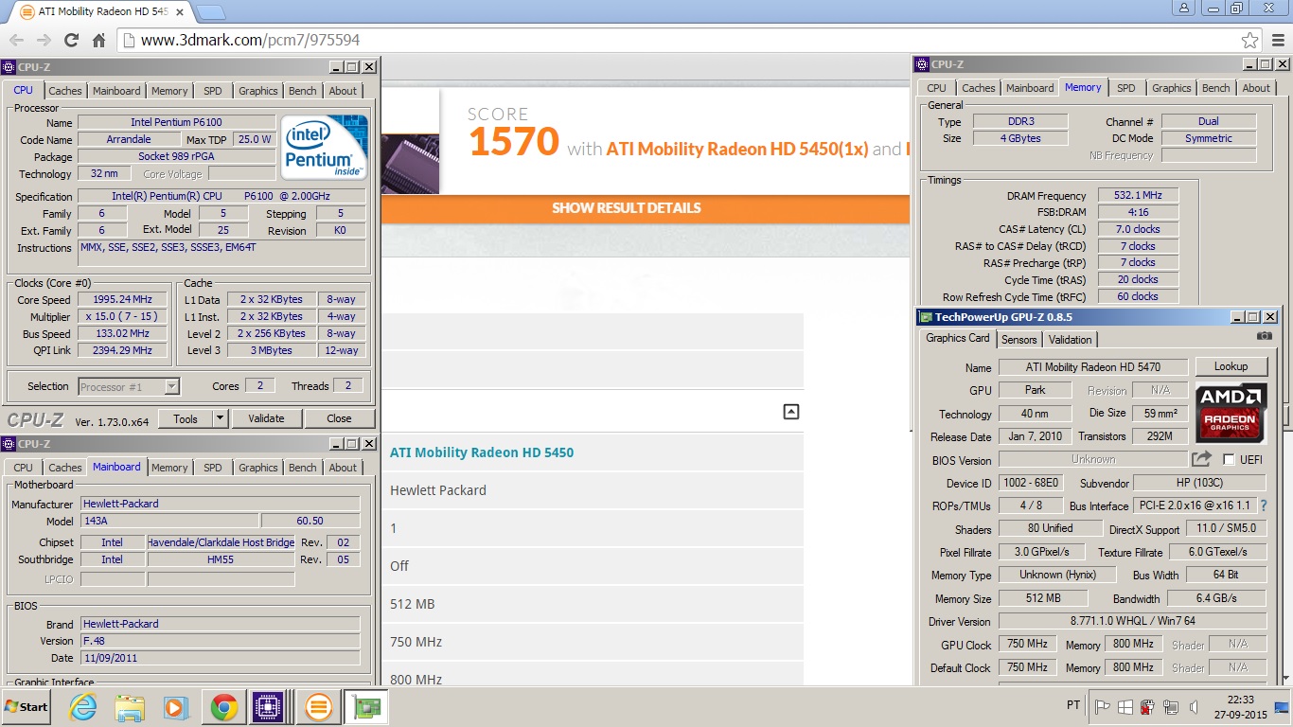Take a GPU-Z screenshot with the camera icon
1293x727 pixels.
[1264, 336]
